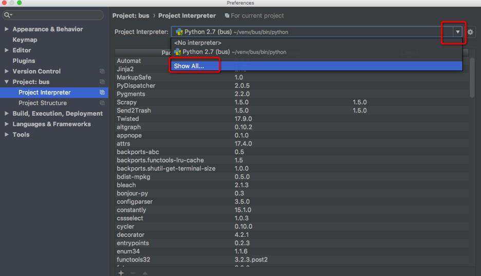The width and height of the screenshot is (481, 276).
Task: Select the decorator package row
Action: (x=292, y=234)
